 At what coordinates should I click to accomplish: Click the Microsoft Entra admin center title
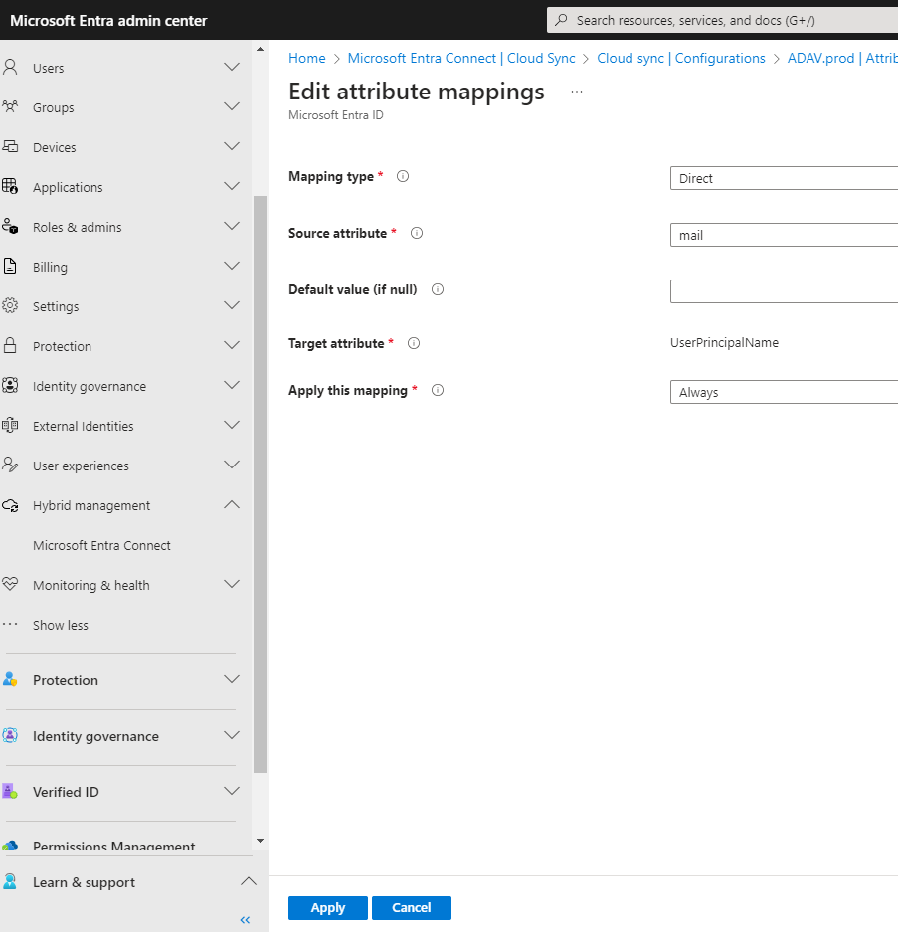[108, 20]
